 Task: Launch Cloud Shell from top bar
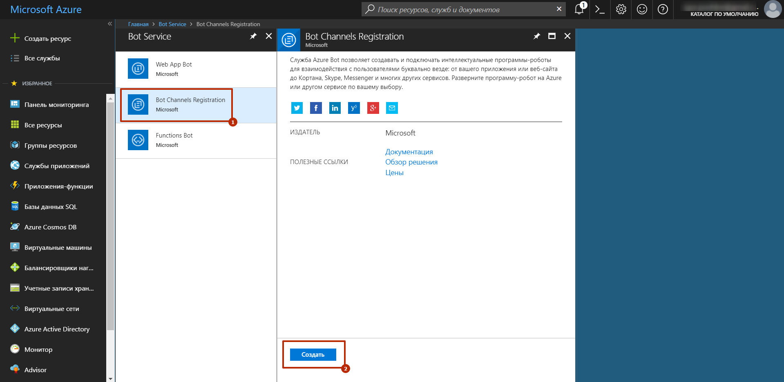click(x=600, y=9)
